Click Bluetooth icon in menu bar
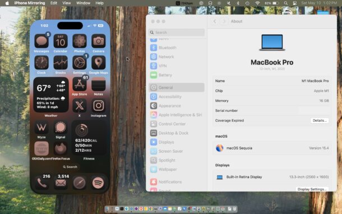The width and height of the screenshot is (342, 214). 238,3
